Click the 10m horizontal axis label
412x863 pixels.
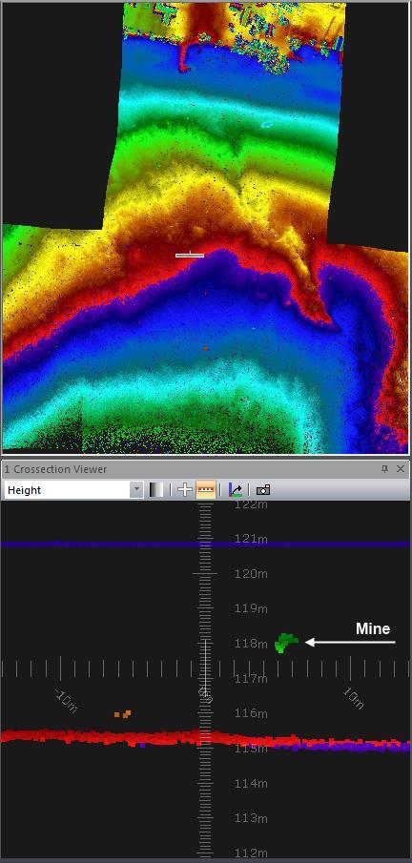[353, 698]
